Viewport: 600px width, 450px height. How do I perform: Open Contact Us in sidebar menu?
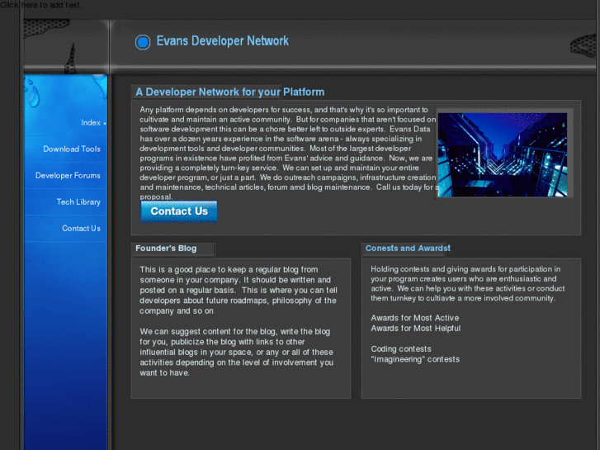pyautogui.click(x=81, y=228)
